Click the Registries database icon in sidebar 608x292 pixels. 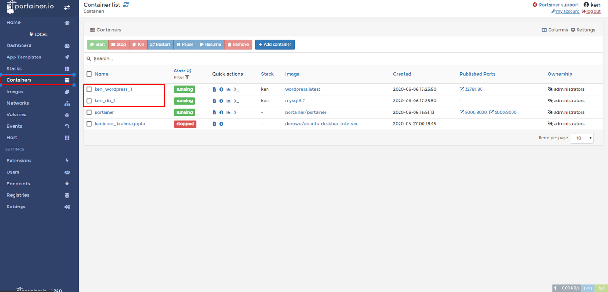67,195
